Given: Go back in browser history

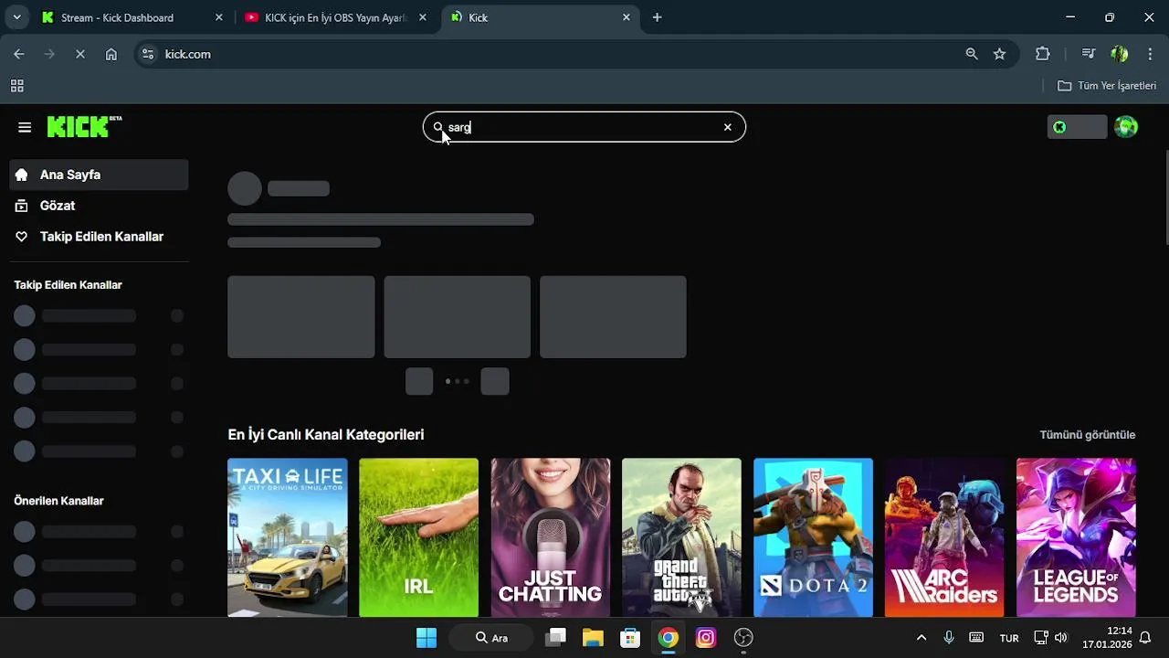Looking at the screenshot, I should 19,54.
